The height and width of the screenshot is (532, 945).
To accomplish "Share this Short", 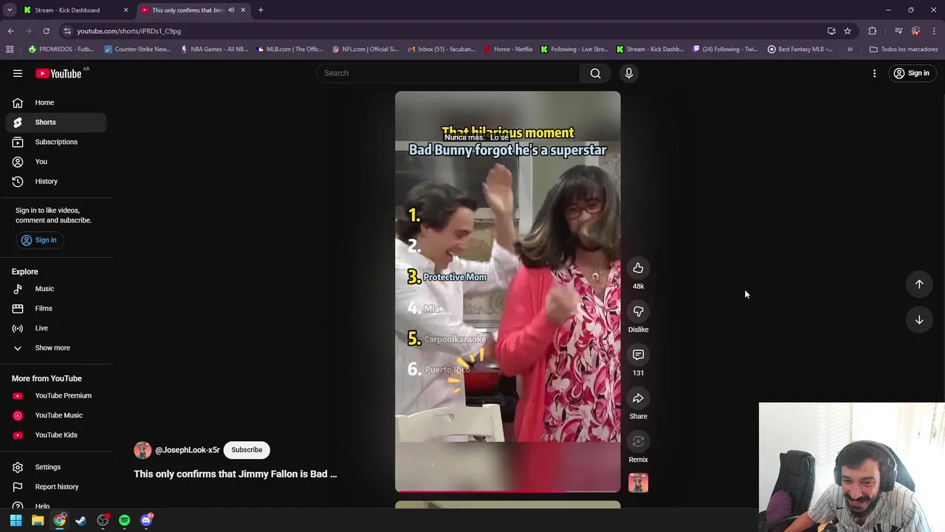I will tap(638, 398).
